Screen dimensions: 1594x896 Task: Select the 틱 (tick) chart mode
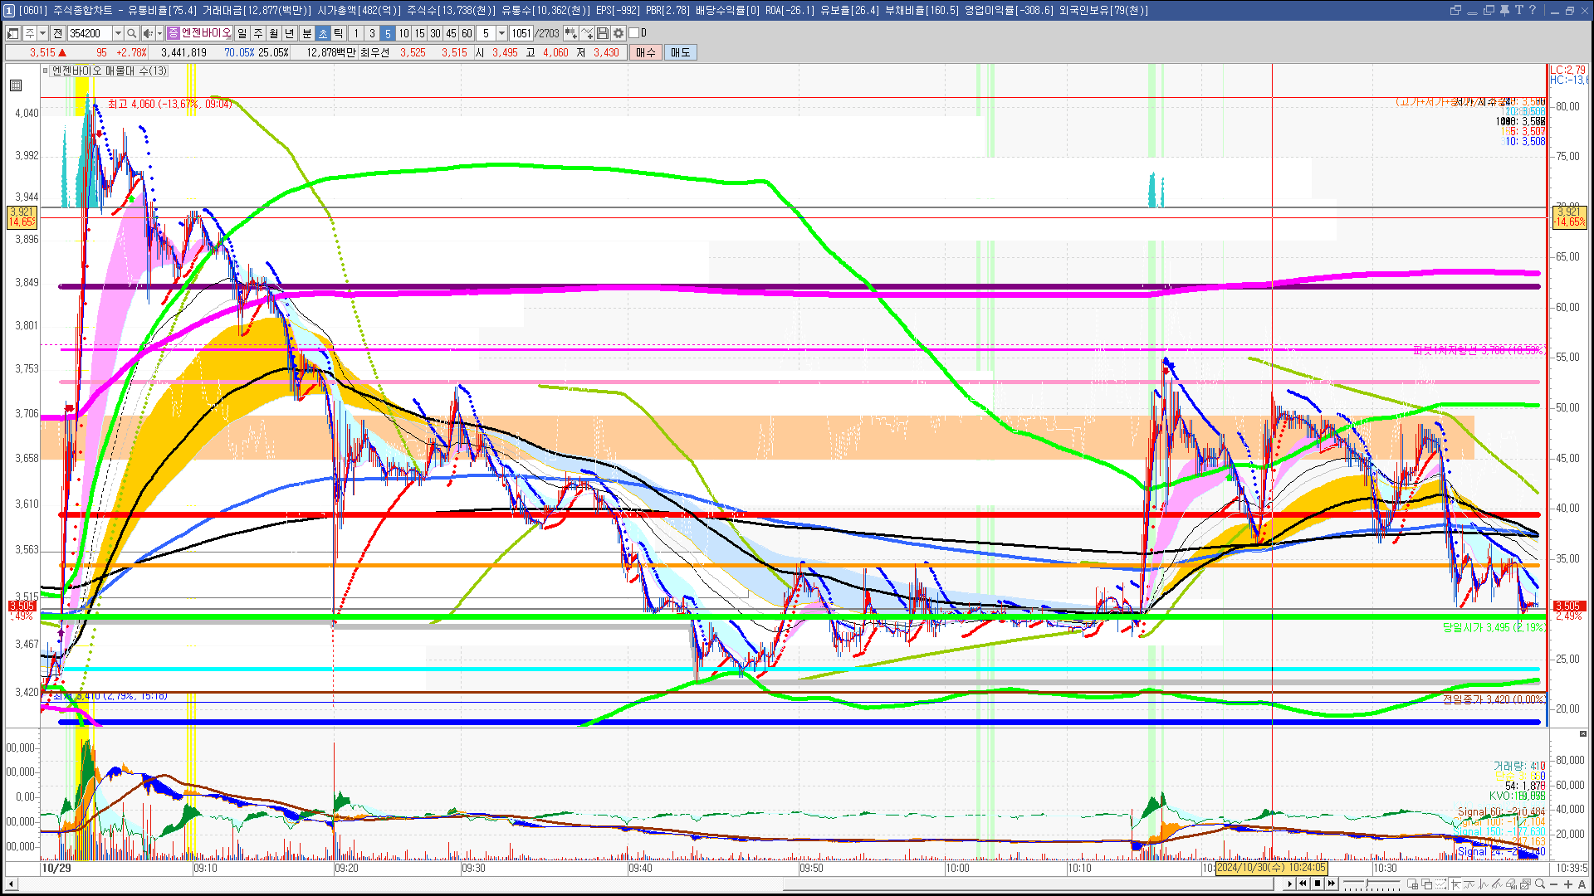[x=339, y=33]
